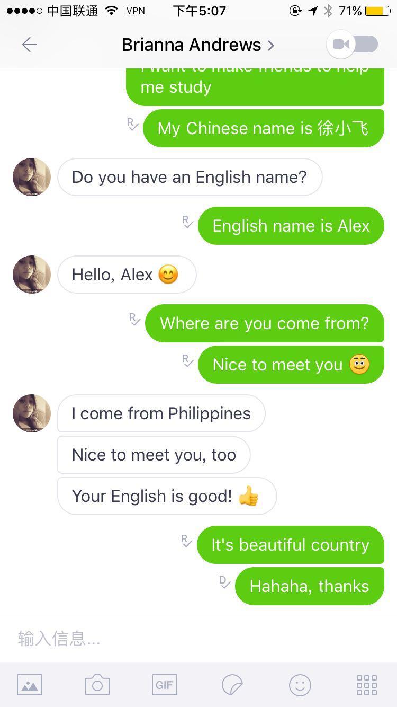Tap the message input field
Screen dimensions: 397x707
coord(198,639)
